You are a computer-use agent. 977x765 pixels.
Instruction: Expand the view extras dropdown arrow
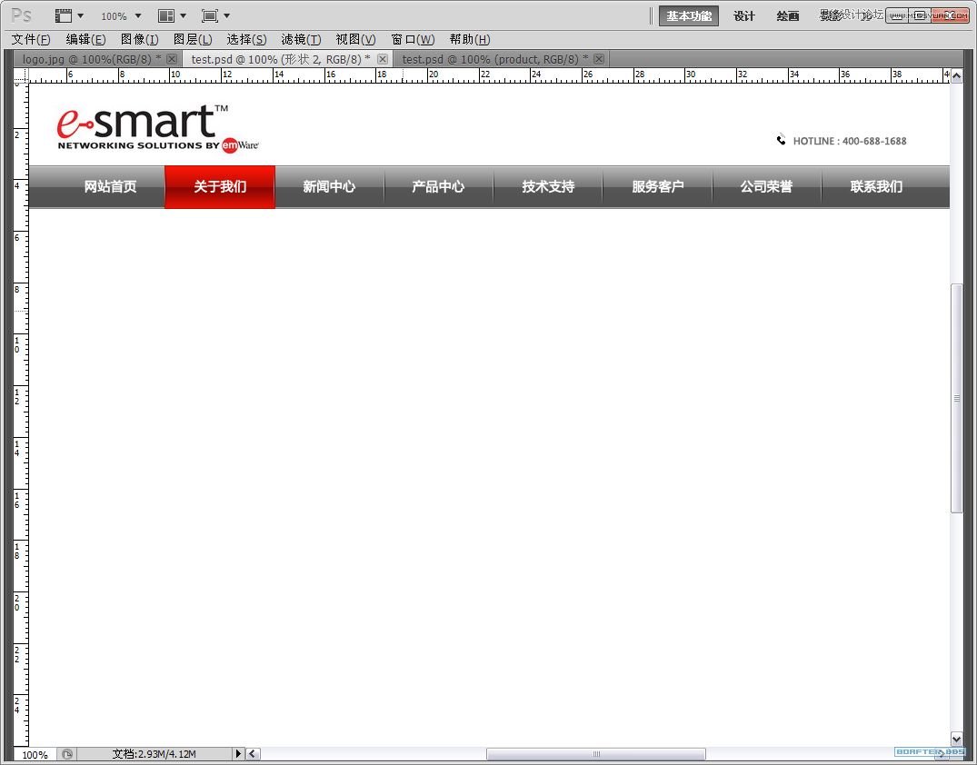point(80,15)
